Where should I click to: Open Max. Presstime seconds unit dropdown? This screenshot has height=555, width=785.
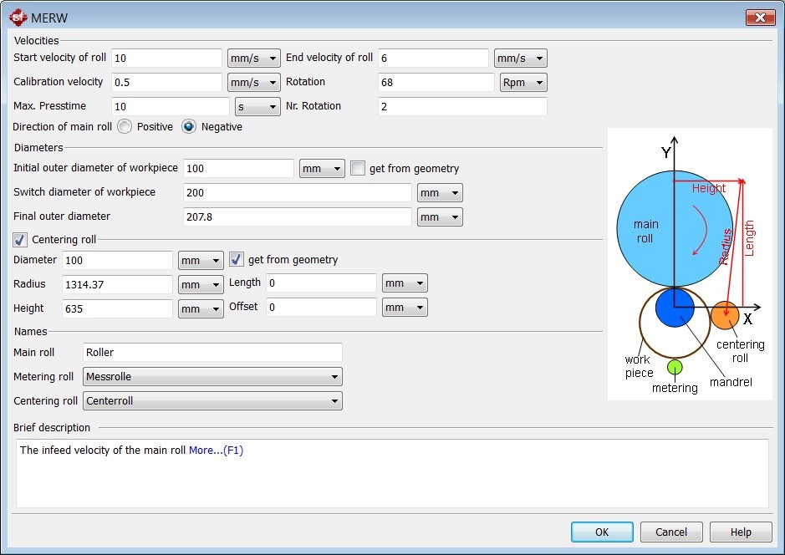257,107
